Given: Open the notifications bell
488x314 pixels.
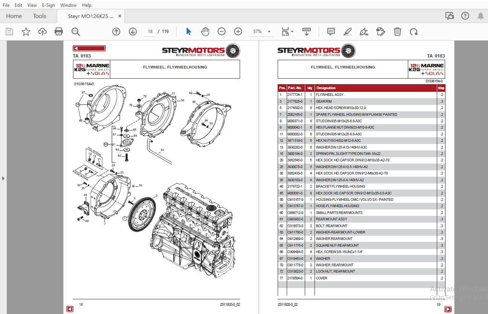Looking at the screenshot, I should click(x=480, y=16).
